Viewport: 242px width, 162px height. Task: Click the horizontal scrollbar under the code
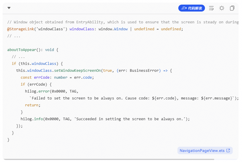pyautogui.click(x=108, y=159)
